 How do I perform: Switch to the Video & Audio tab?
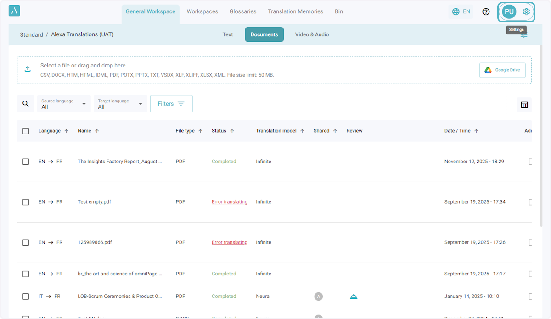312,34
